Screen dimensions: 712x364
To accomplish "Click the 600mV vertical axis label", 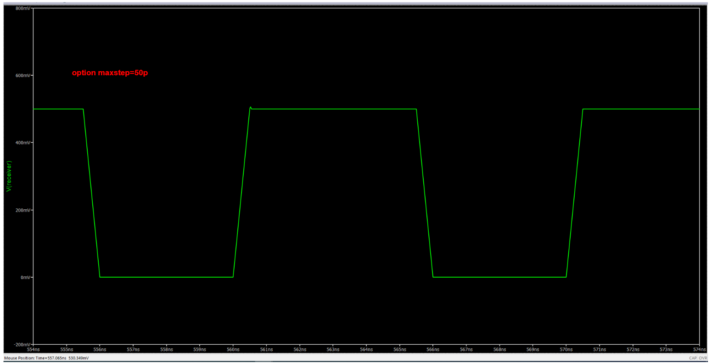I will [x=22, y=75].
